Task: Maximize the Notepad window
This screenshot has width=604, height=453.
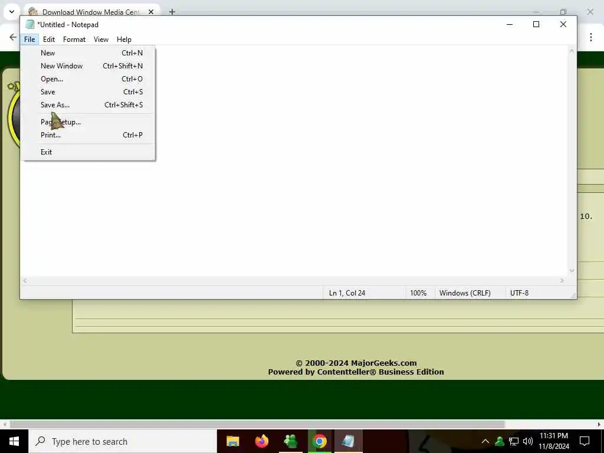Action: [x=536, y=24]
